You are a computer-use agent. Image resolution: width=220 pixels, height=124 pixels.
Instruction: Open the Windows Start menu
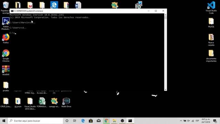click(4, 121)
